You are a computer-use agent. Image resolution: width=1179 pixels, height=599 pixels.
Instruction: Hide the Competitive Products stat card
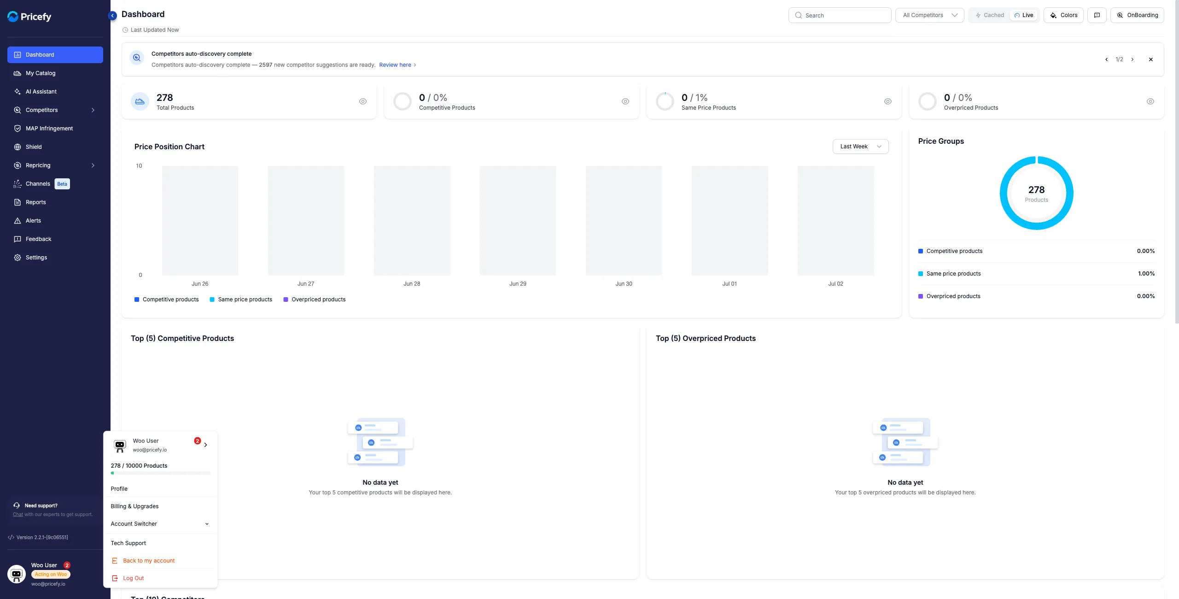[x=625, y=101]
